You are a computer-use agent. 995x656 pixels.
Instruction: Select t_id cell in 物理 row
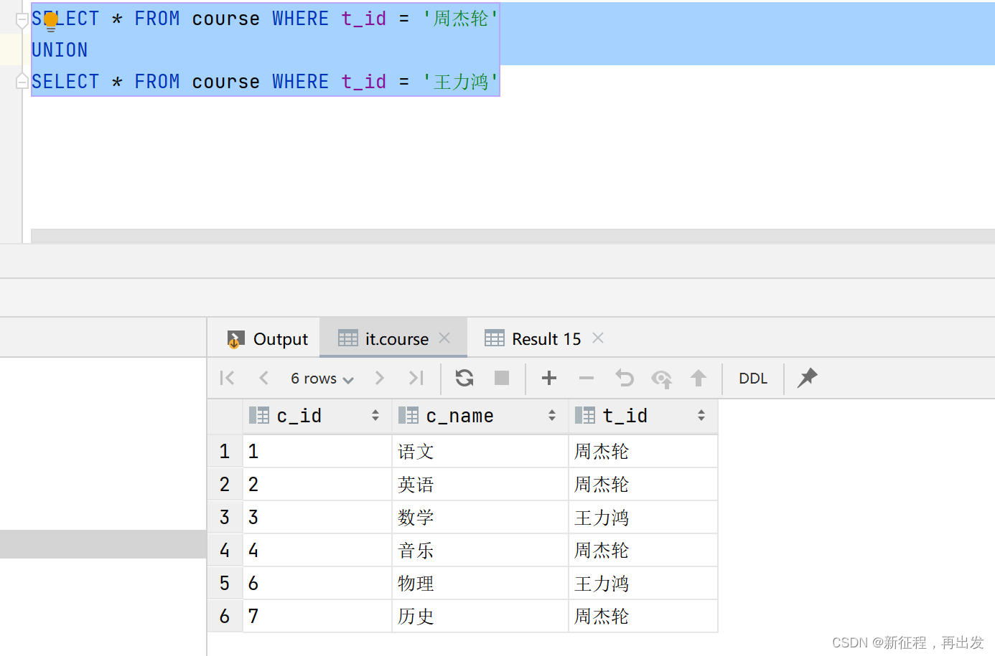click(x=643, y=584)
